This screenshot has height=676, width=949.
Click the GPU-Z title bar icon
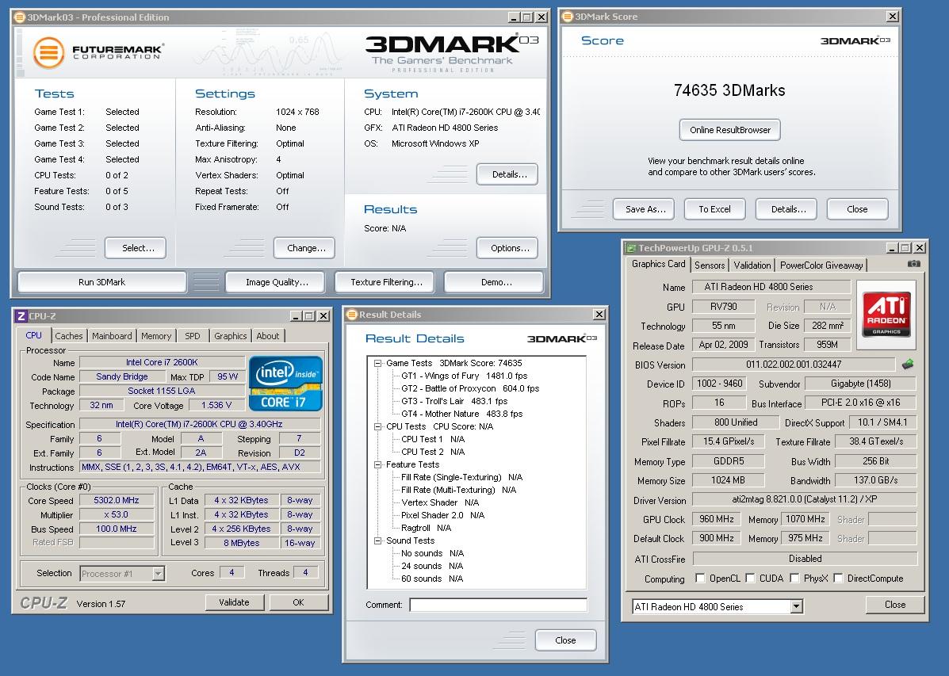tap(630, 247)
